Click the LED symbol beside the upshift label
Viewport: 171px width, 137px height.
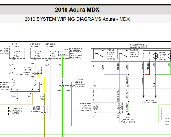tap(155, 56)
